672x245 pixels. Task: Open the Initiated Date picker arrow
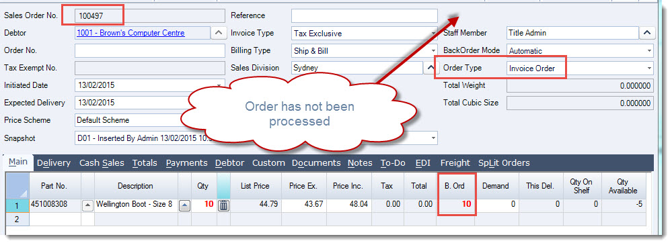(x=219, y=85)
